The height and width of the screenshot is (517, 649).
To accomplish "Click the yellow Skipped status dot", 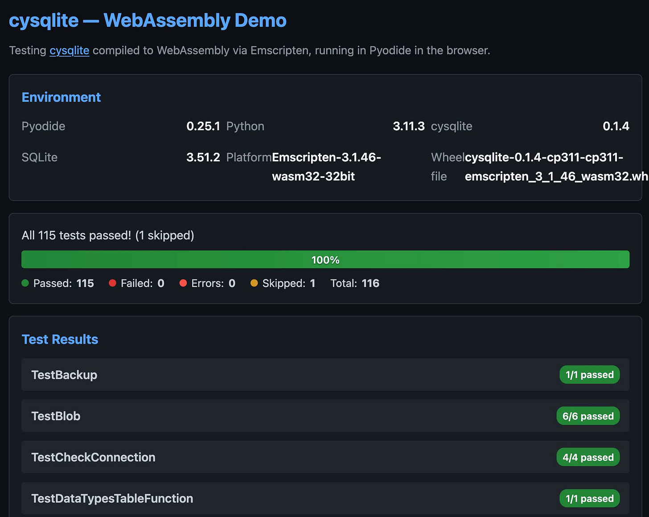I will click(254, 283).
